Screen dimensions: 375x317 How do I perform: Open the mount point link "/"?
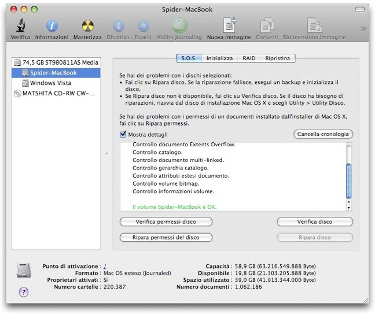coord(105,266)
